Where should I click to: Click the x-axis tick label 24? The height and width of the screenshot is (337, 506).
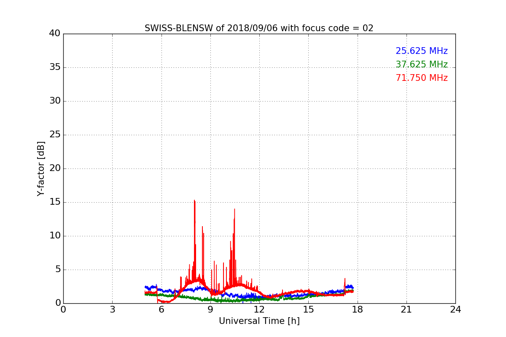point(455,310)
